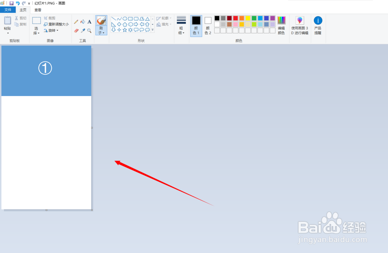Open Edit colors (编辑颜色)
388x253 pixels.
pyautogui.click(x=281, y=26)
